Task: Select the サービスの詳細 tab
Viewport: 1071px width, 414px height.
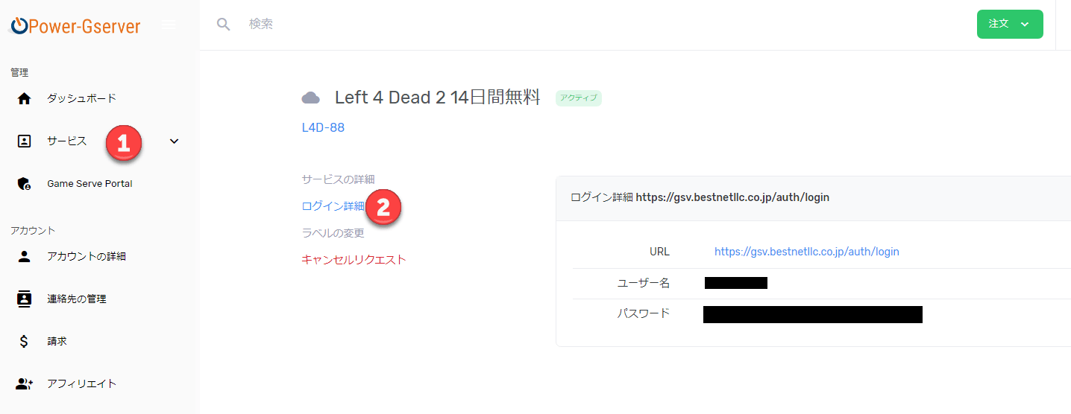Action: (338, 179)
